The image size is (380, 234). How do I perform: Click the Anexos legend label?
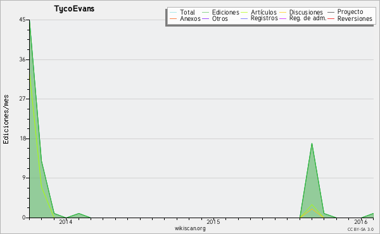tap(190, 18)
